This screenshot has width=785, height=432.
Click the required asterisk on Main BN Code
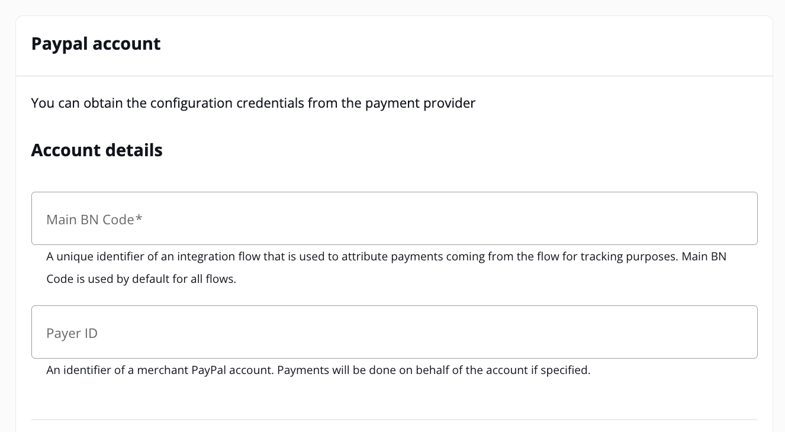[139, 219]
